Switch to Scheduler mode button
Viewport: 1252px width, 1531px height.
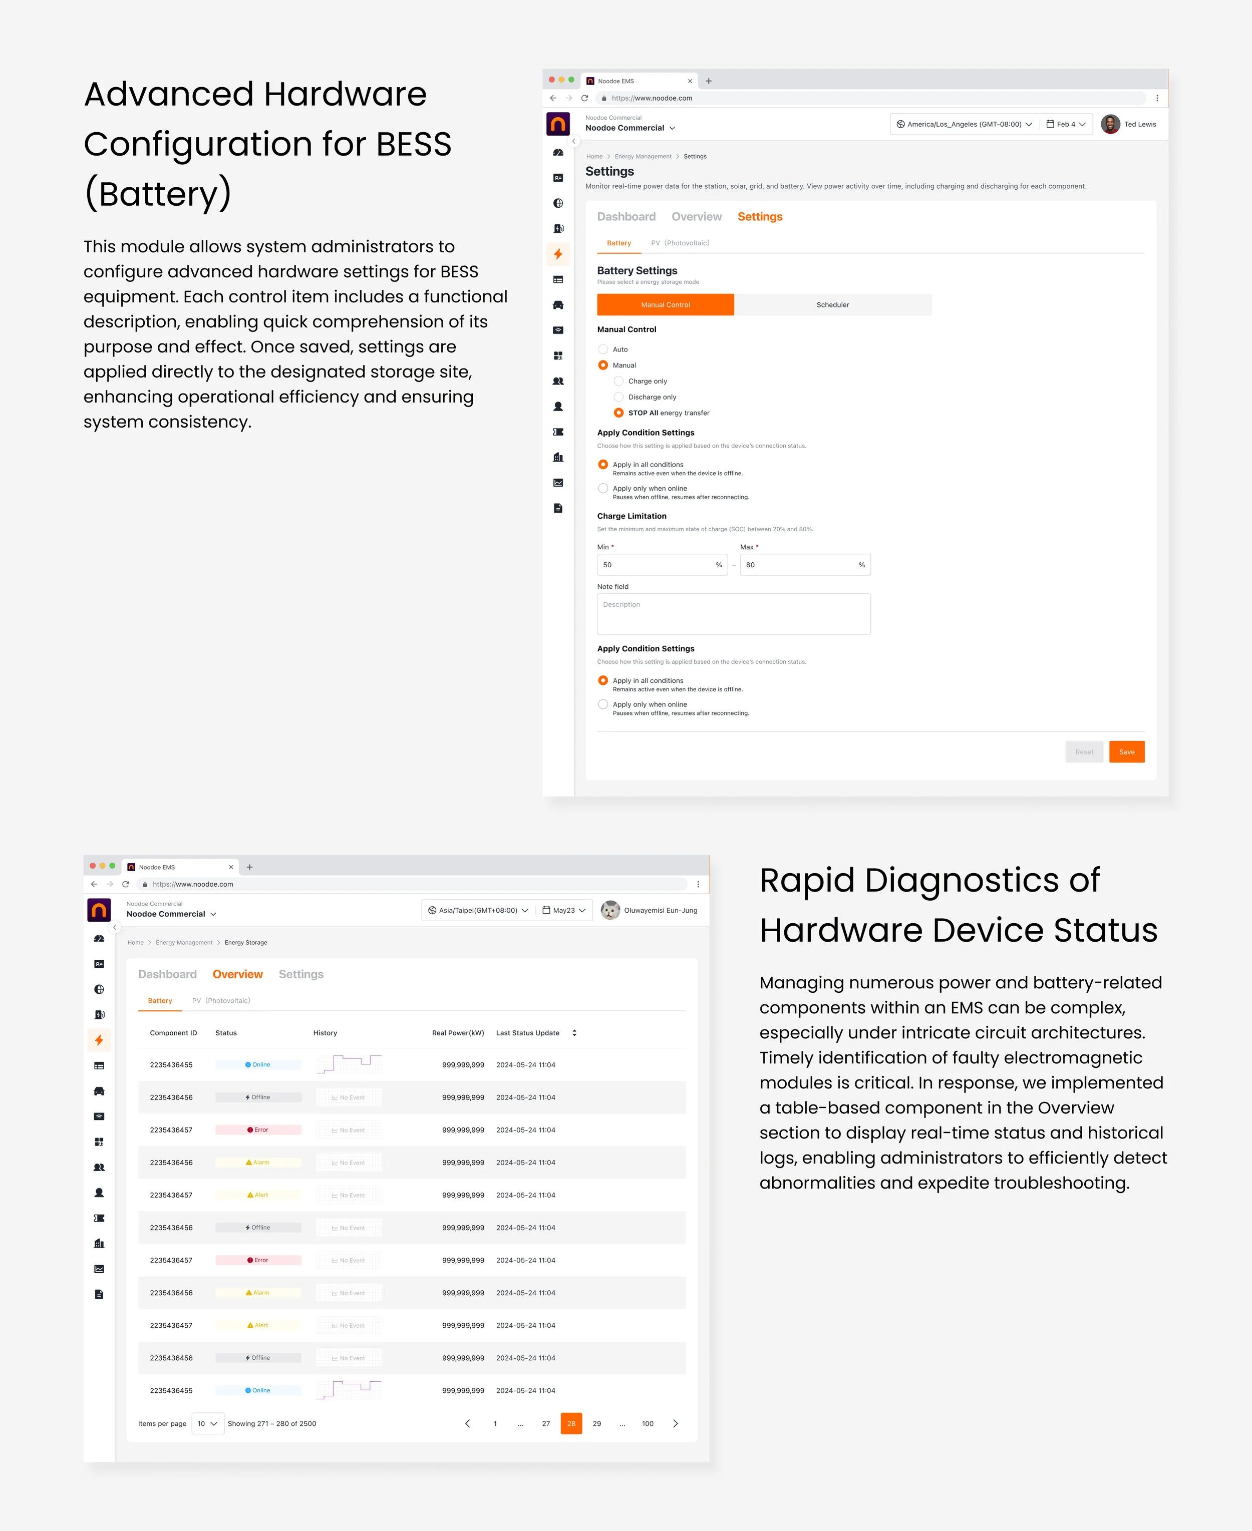click(832, 305)
